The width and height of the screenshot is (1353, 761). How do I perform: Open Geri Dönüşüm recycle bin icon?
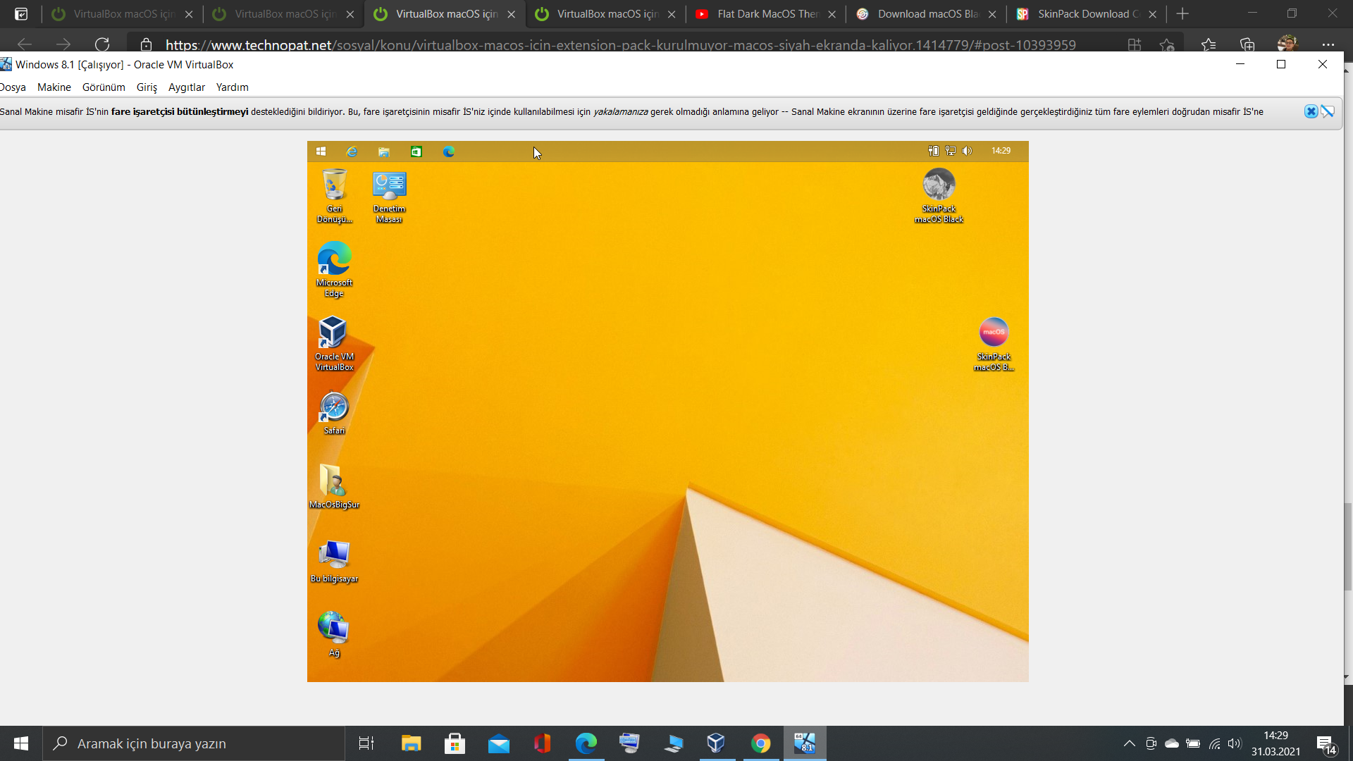click(334, 186)
